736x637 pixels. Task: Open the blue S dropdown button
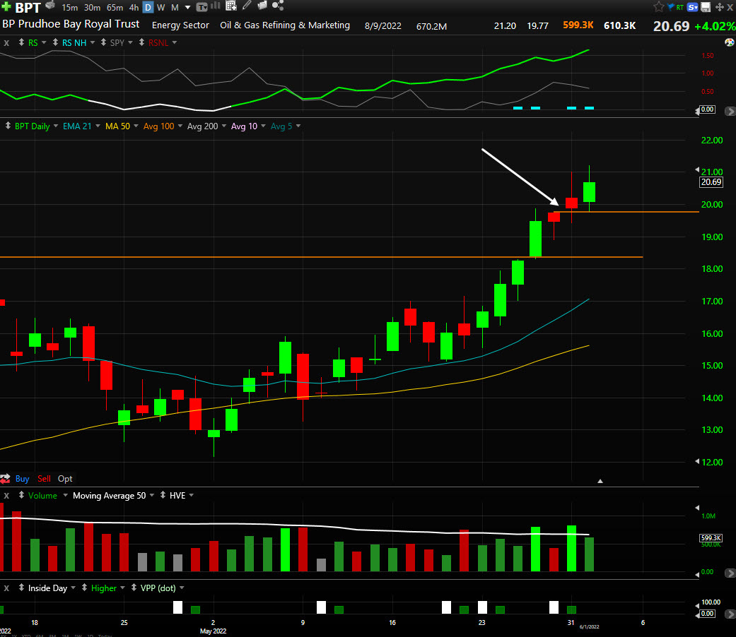coord(692,7)
